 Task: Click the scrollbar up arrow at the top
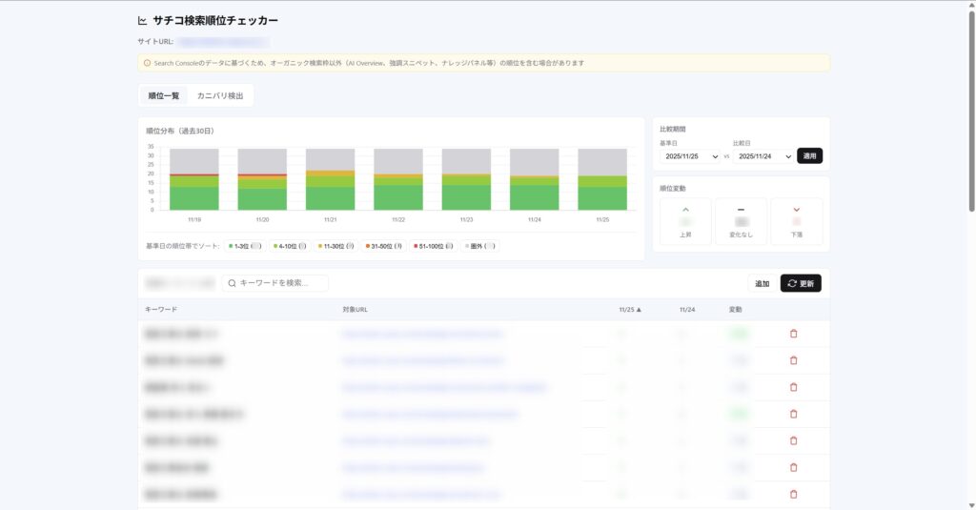[x=971, y=5]
